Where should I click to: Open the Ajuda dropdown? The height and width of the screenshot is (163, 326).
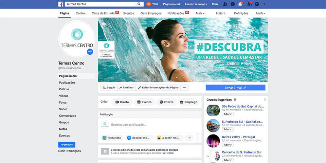[x=260, y=13]
